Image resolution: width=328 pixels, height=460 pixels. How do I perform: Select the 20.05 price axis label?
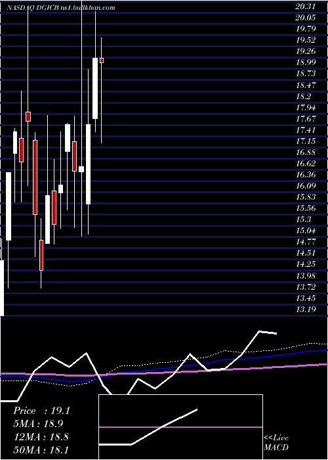(x=306, y=17)
